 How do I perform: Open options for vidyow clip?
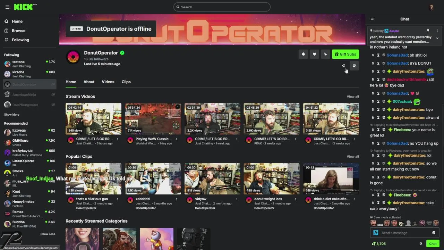click(236, 199)
